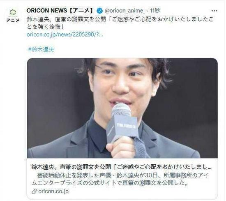Screen dimensions: 226x201
Task: Click the card description about 芸能活動休止
Action: pyautogui.click(x=120, y=179)
